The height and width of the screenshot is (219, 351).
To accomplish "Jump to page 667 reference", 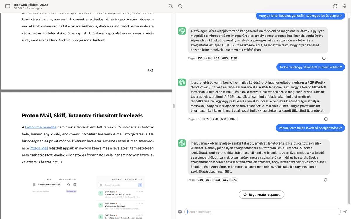I will click(x=226, y=180).
